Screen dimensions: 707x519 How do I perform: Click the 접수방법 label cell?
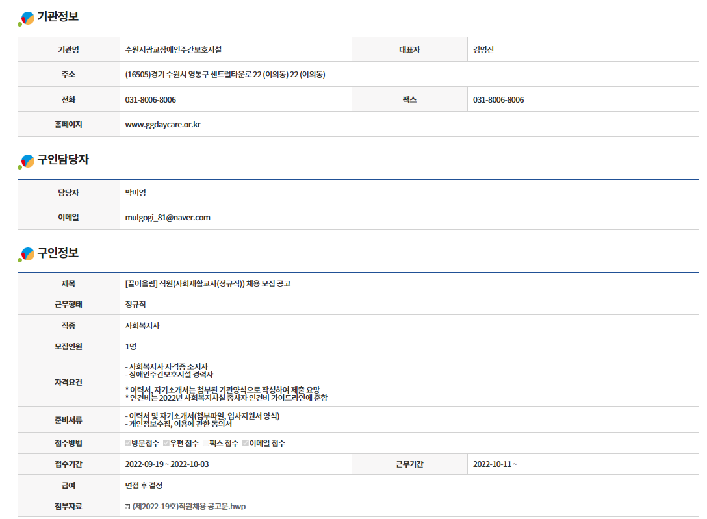[x=68, y=443]
